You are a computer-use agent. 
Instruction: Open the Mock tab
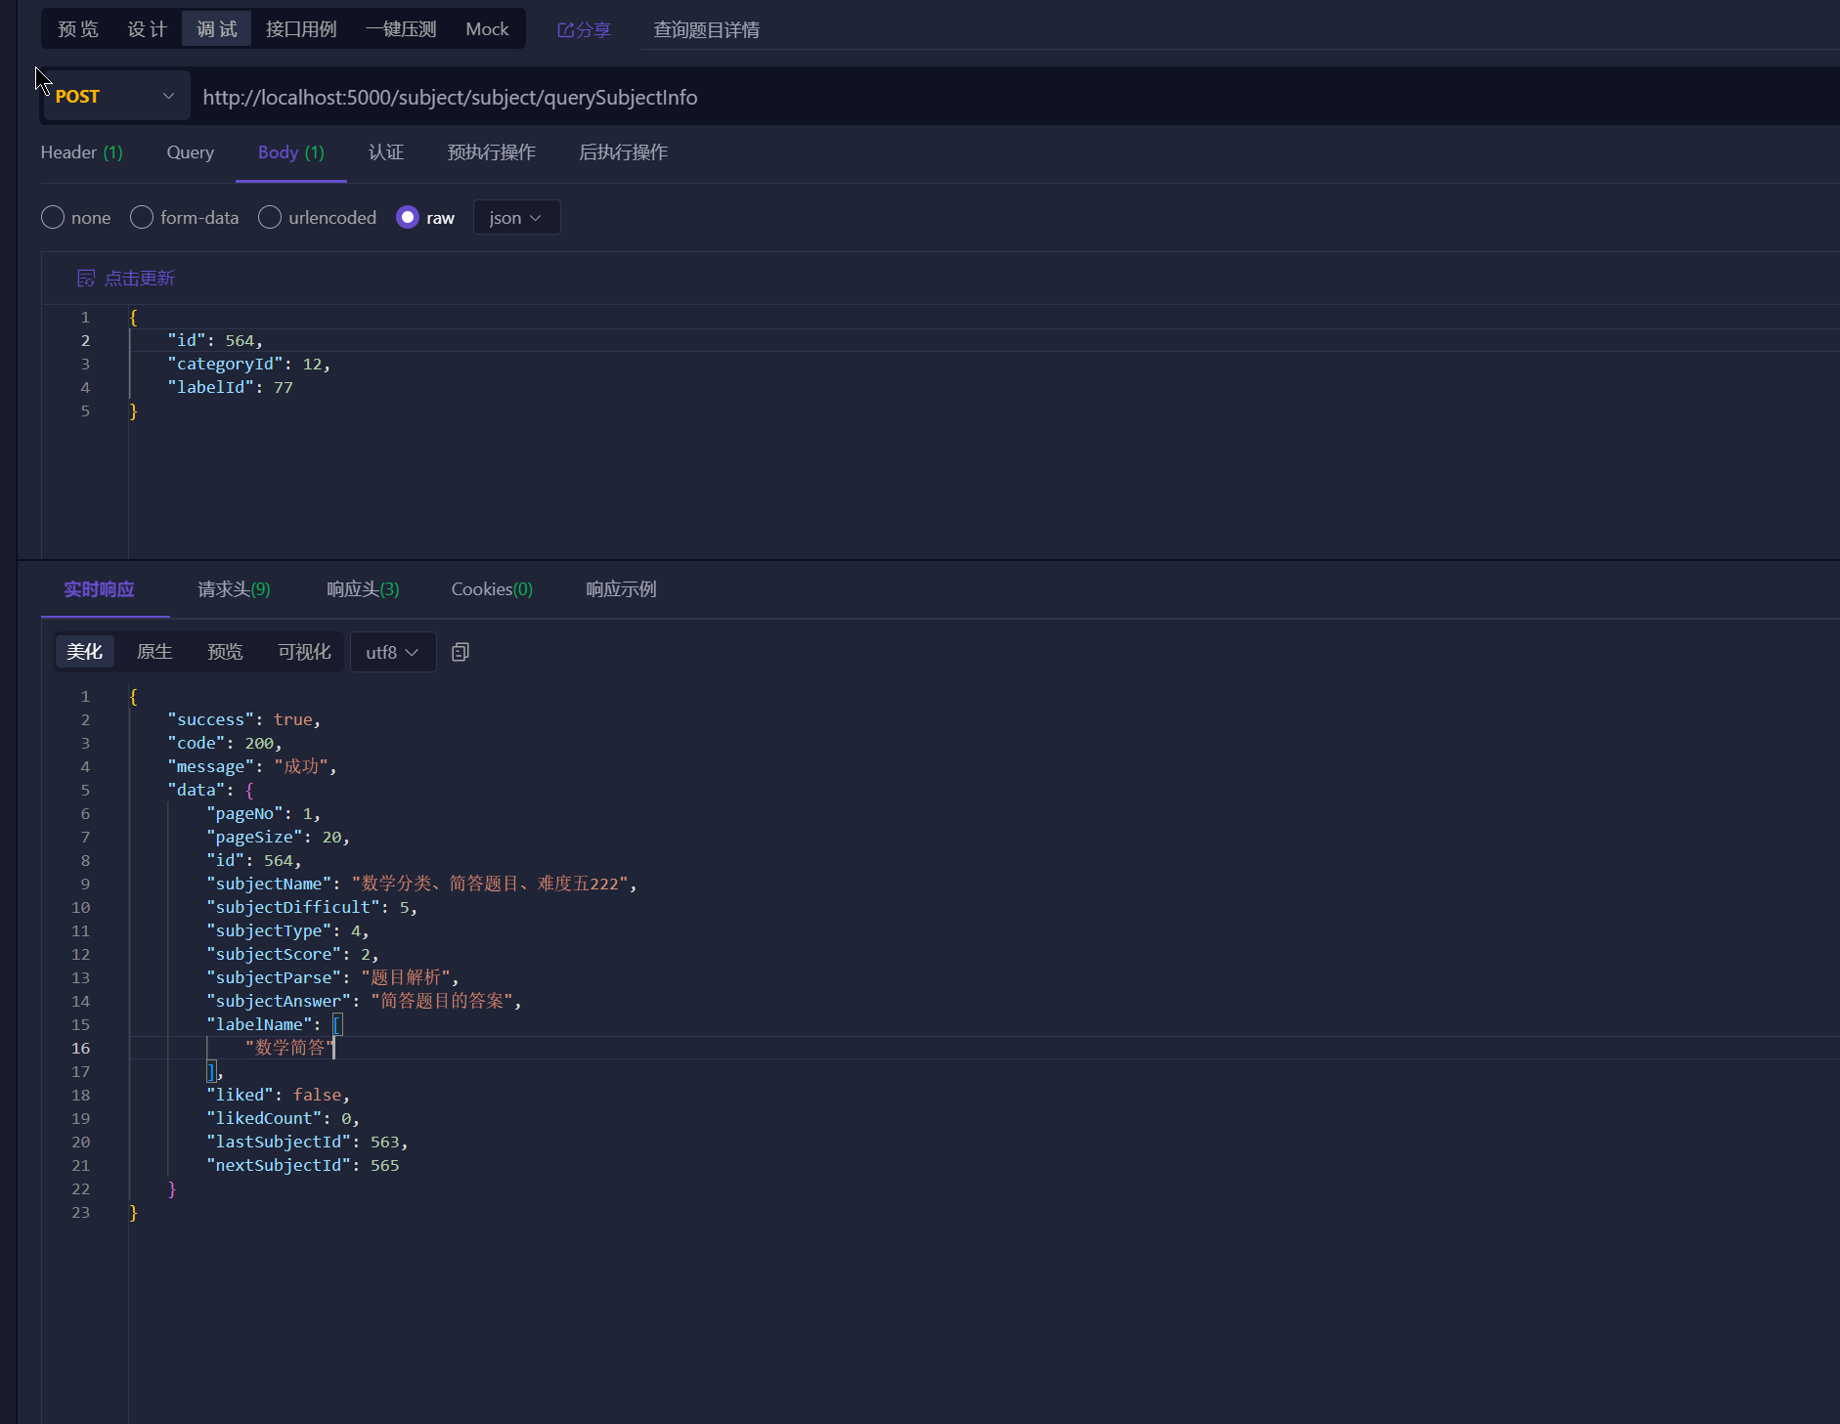(487, 29)
